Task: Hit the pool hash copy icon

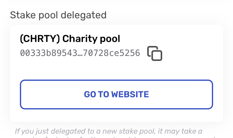Action: point(154,53)
